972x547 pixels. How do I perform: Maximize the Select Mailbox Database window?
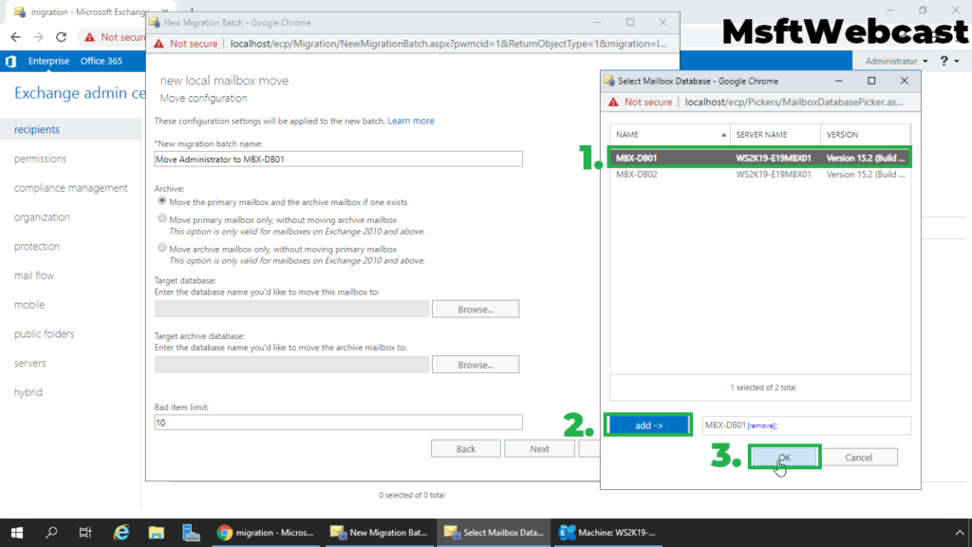click(x=871, y=81)
